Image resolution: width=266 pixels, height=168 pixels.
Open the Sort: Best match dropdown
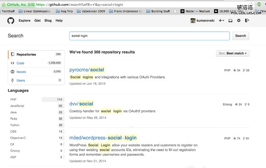point(233,53)
